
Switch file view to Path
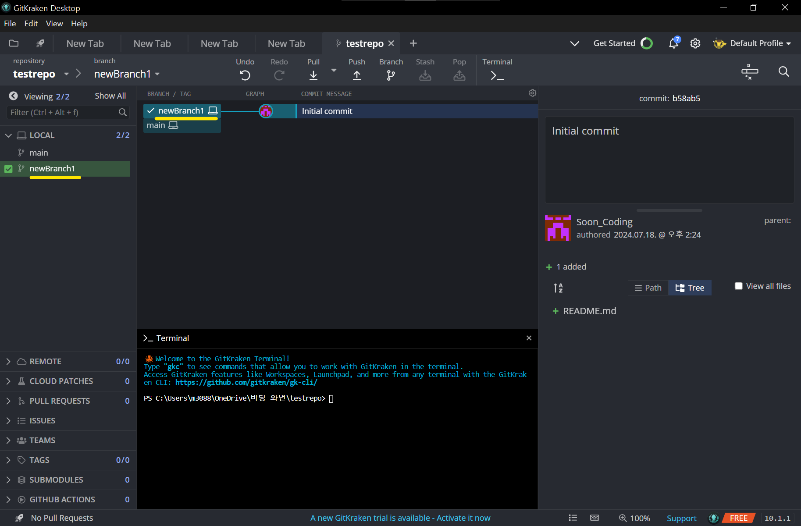click(x=648, y=288)
